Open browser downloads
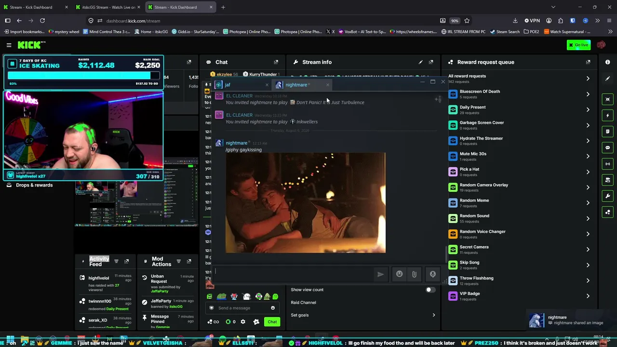Screen dimensions: 617x347 [x=515, y=21]
